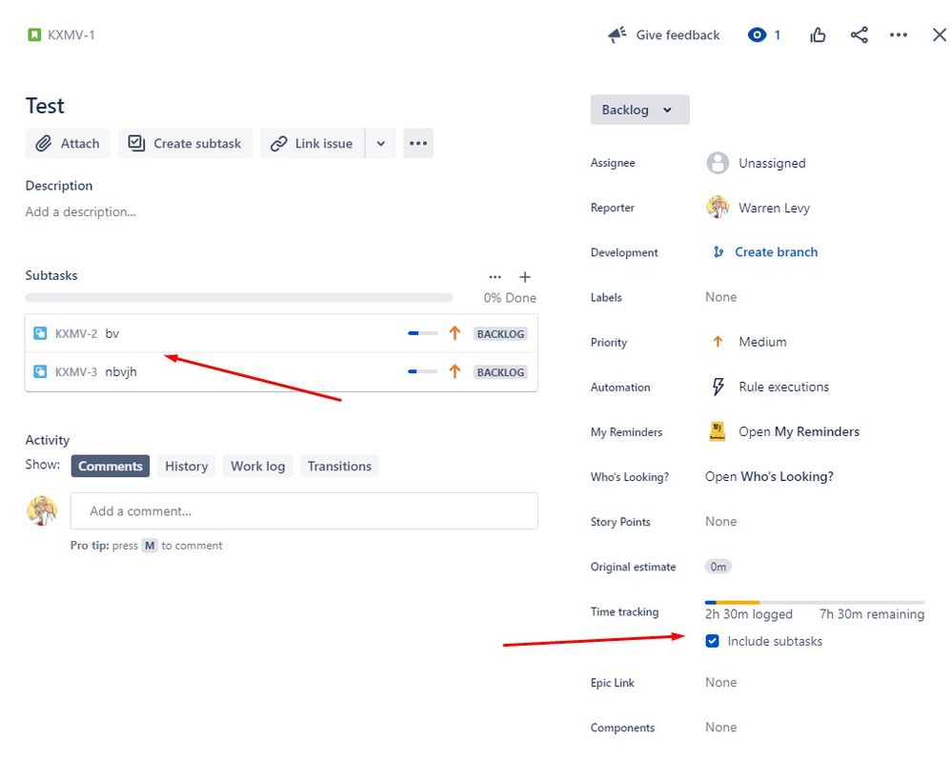
Task: Uncheck the Include subtasks checkbox
Action: [712, 641]
